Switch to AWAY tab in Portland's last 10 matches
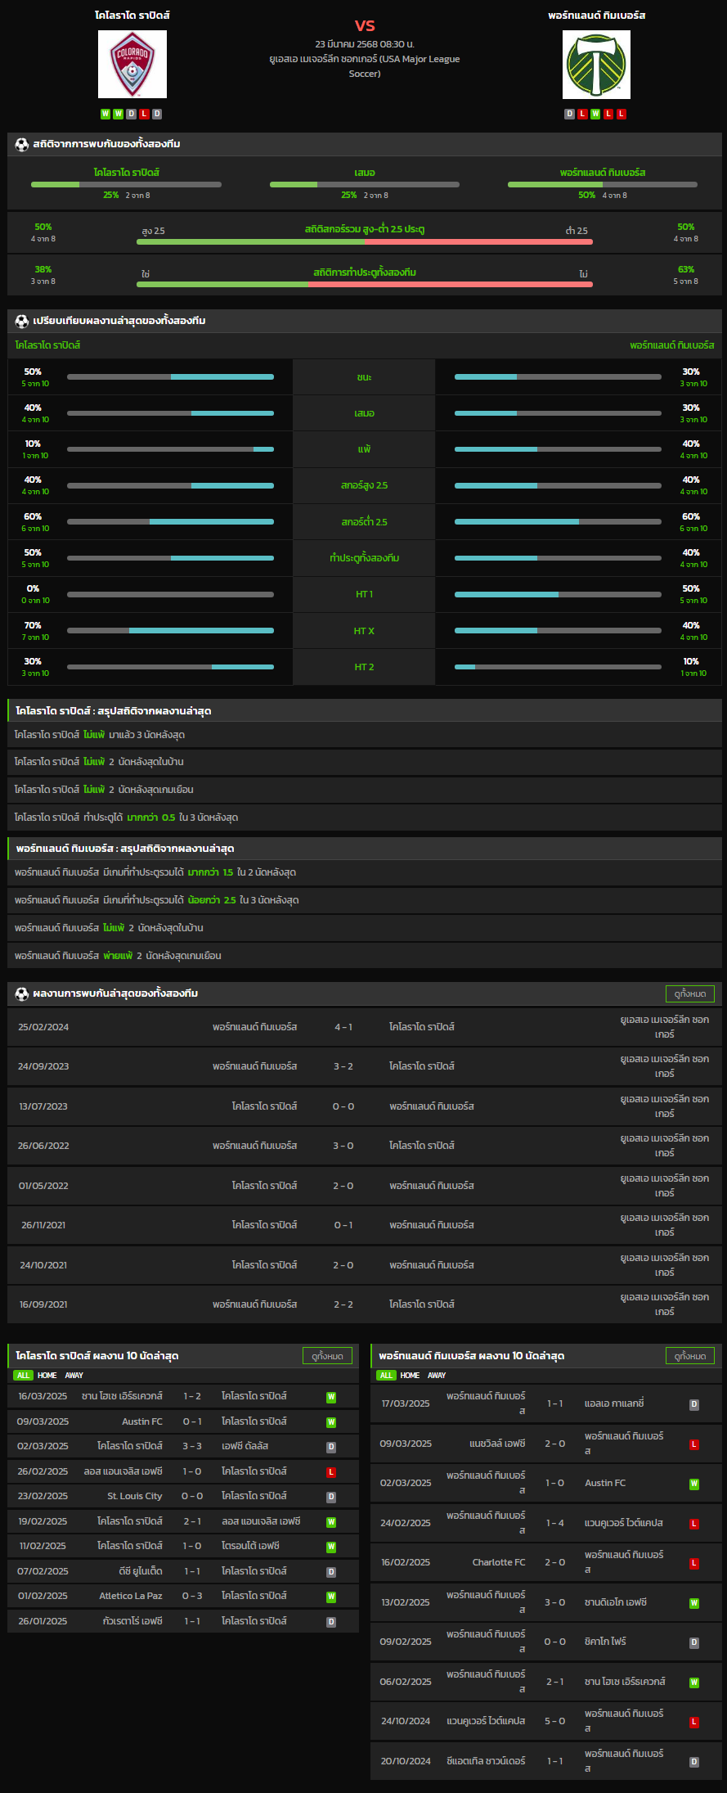Image resolution: width=727 pixels, height=1793 pixels. pos(438,1376)
